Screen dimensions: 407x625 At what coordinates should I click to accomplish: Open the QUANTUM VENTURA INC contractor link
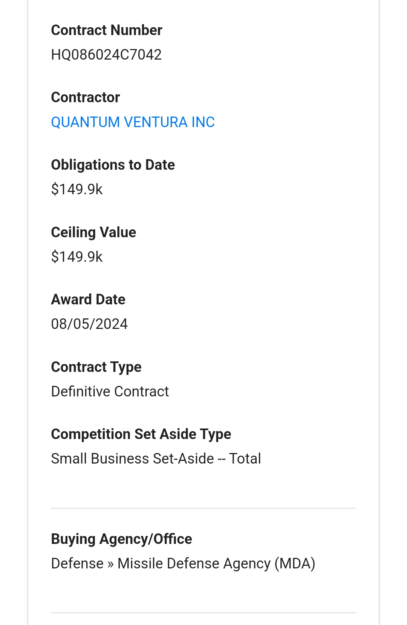pyautogui.click(x=133, y=122)
